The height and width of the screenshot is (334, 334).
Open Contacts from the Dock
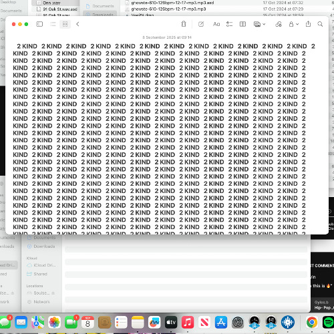pos(104,322)
